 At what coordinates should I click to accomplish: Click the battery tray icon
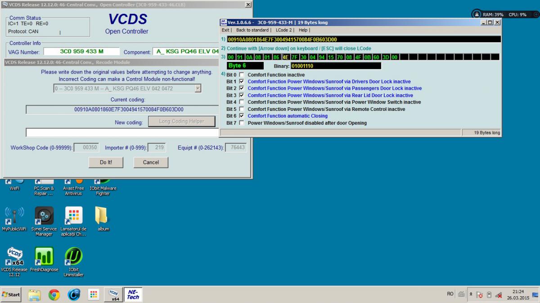(x=489, y=295)
